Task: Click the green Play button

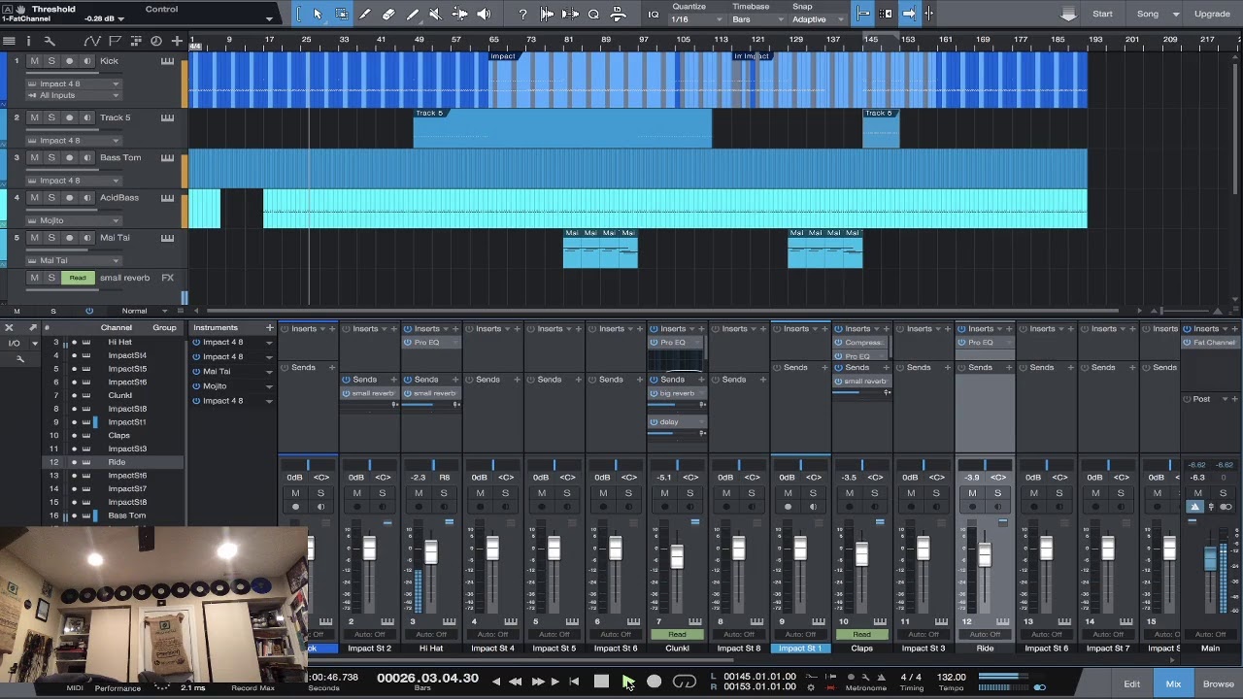Action: point(627,682)
